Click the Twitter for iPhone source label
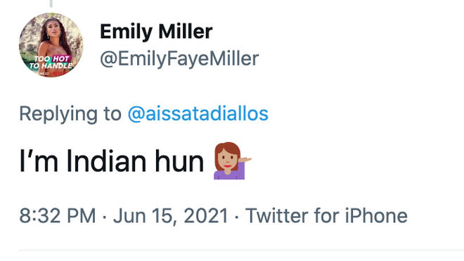Image resolution: width=464 pixels, height=261 pixels. [x=326, y=216]
